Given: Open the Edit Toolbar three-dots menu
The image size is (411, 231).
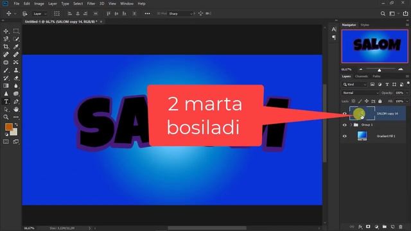Looking at the screenshot, I should tap(16, 117).
